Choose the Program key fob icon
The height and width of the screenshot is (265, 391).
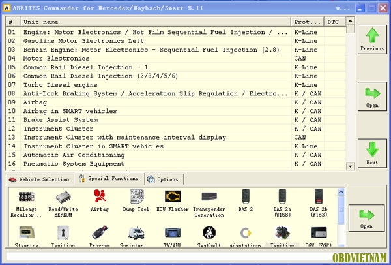click(100, 236)
